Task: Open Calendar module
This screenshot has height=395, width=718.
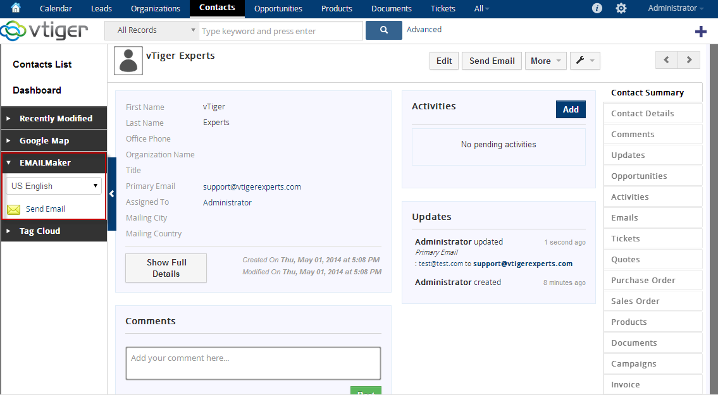Action: (x=56, y=8)
